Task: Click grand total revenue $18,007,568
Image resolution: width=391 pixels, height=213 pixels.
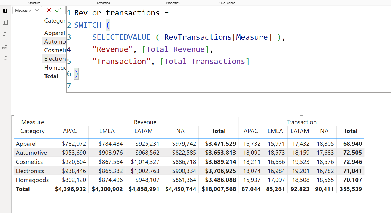Action: coord(219,189)
